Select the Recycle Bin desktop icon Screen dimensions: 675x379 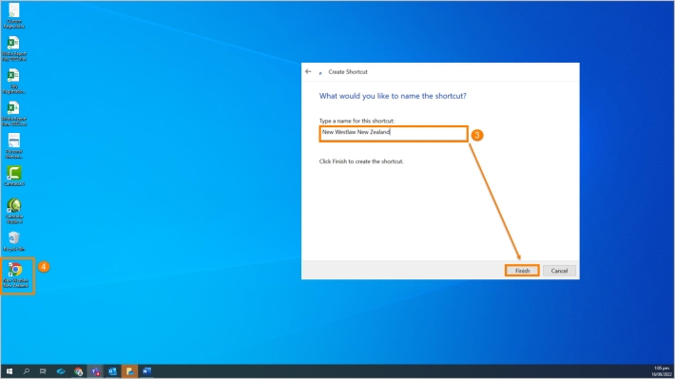click(x=14, y=241)
